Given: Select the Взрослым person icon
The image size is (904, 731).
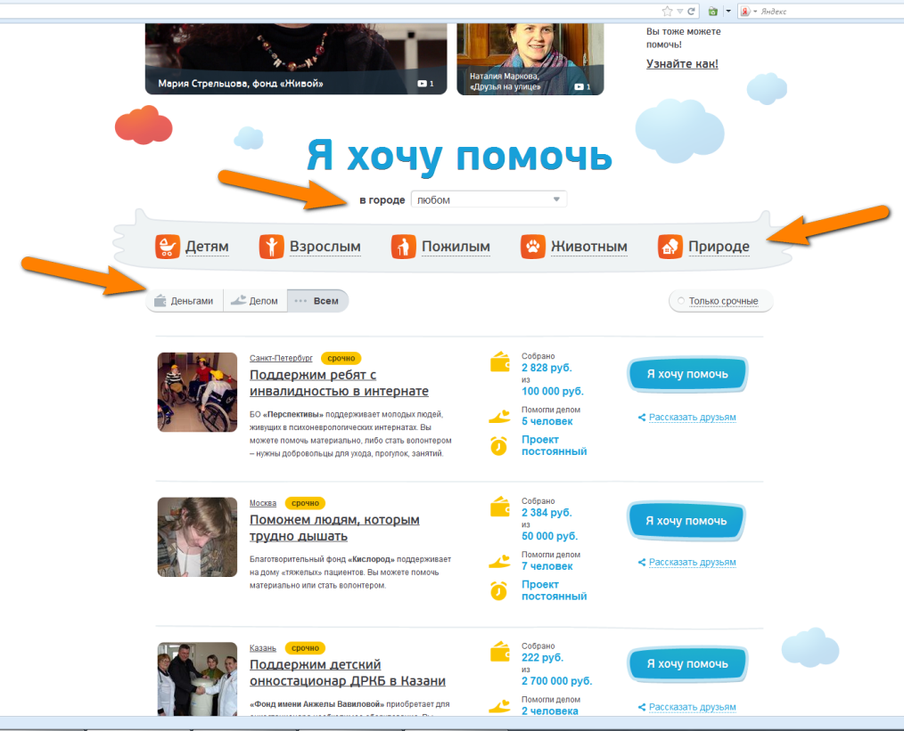Looking at the screenshot, I should (270, 246).
